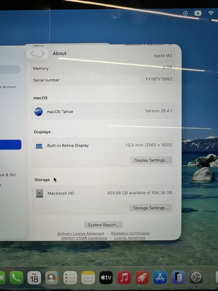Click the 'Macintosh HD' volume name
Image resolution: width=218 pixels, height=291 pixels.
(61, 194)
